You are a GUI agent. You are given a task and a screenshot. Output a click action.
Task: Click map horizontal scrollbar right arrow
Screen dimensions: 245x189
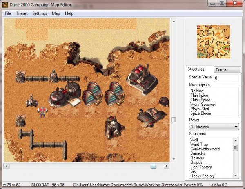(167, 166)
